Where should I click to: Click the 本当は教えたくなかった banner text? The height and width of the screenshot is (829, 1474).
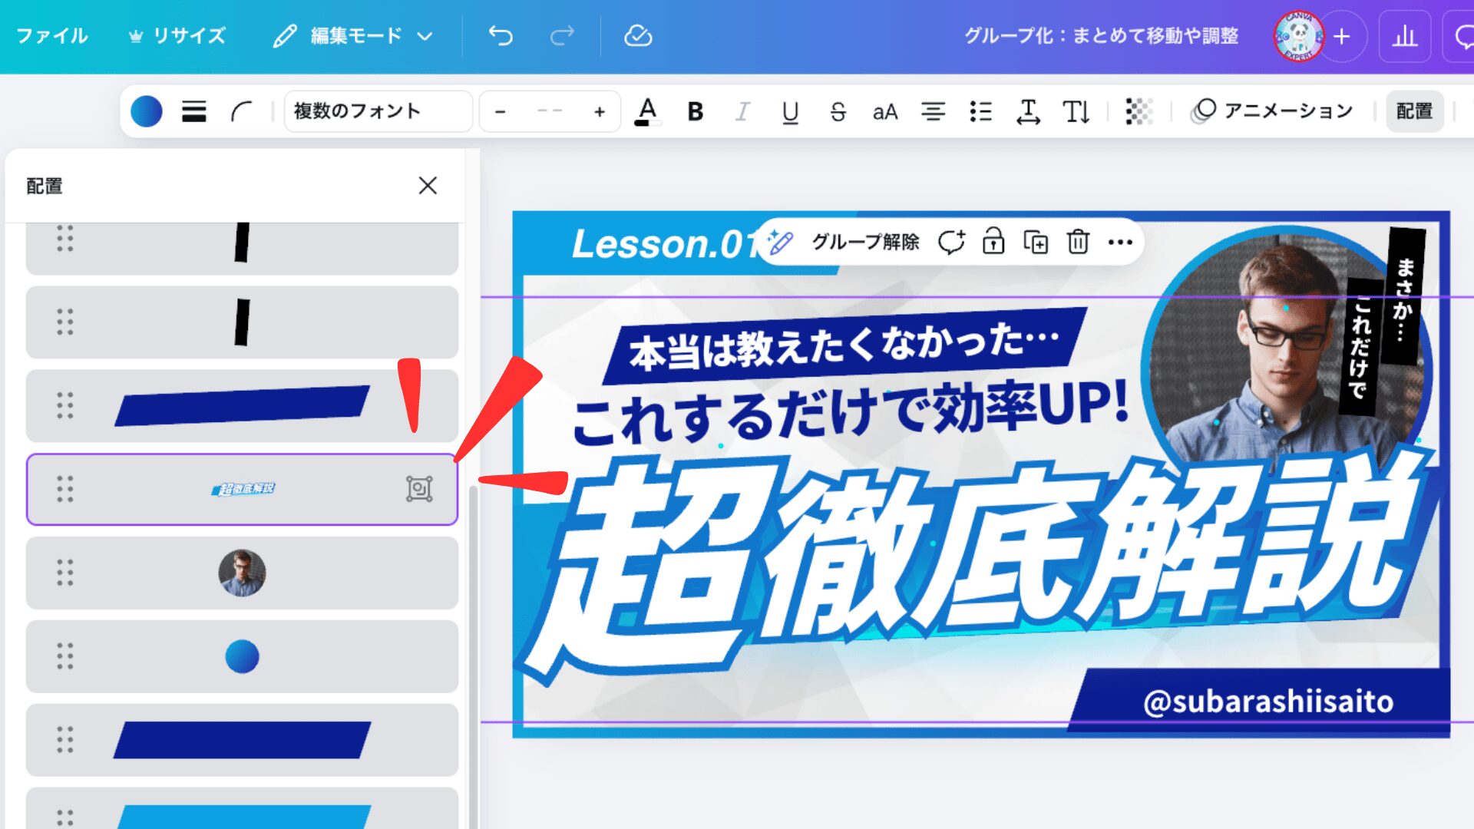pos(844,346)
